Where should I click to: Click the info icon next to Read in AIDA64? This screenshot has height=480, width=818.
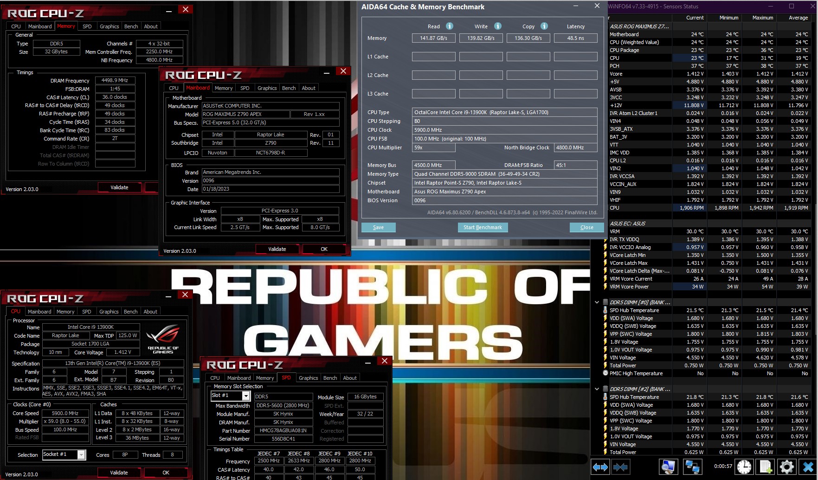pos(449,26)
